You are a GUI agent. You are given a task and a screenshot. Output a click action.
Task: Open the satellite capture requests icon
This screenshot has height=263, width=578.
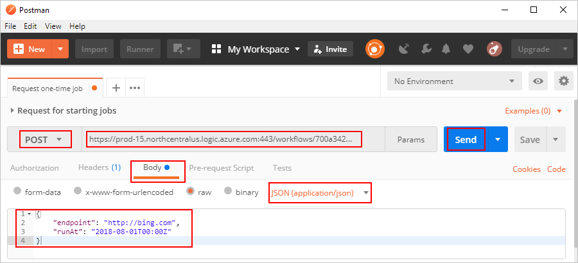point(405,49)
